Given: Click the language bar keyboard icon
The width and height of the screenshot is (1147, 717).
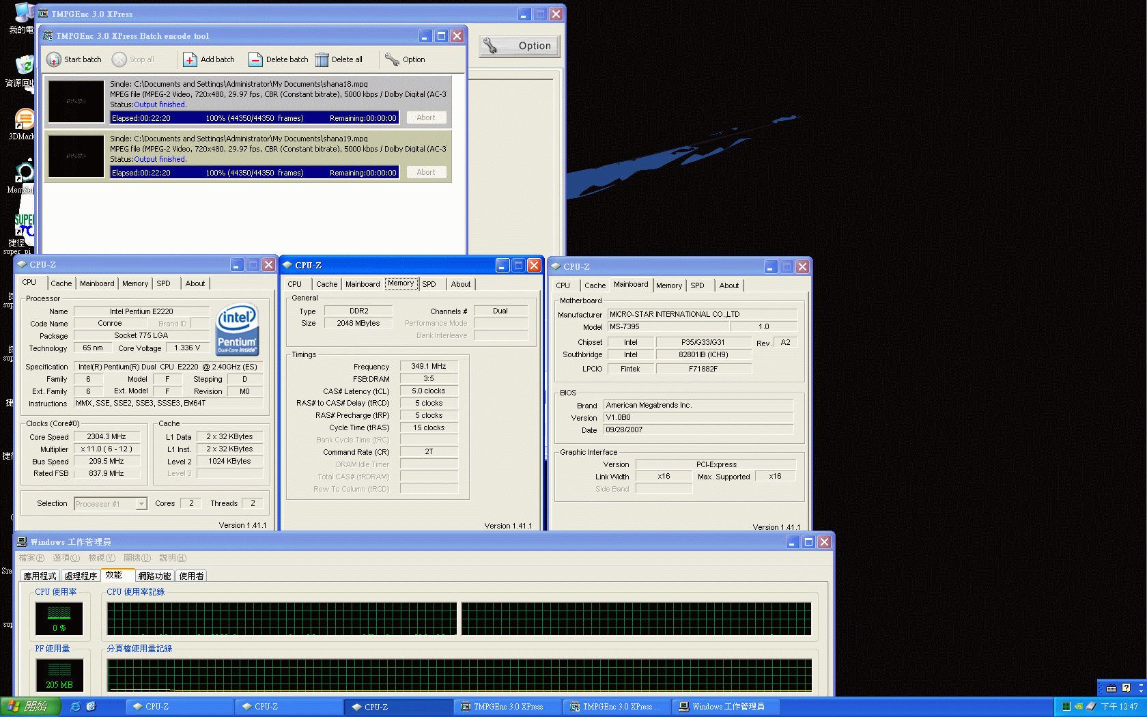Looking at the screenshot, I should coord(1111,688).
